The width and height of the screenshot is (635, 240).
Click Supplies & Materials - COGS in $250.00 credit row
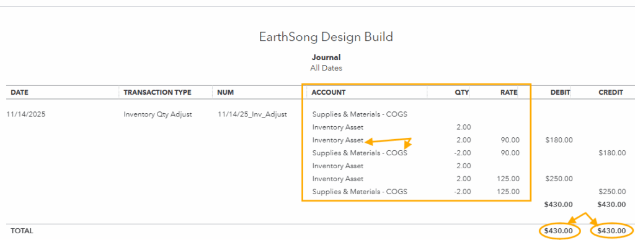click(360, 192)
